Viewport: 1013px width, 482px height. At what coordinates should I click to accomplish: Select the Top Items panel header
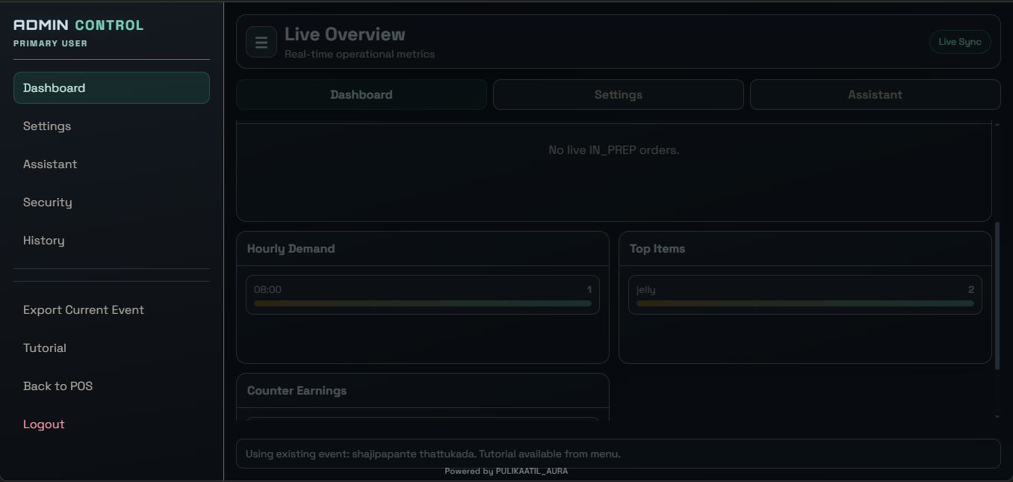pos(657,248)
